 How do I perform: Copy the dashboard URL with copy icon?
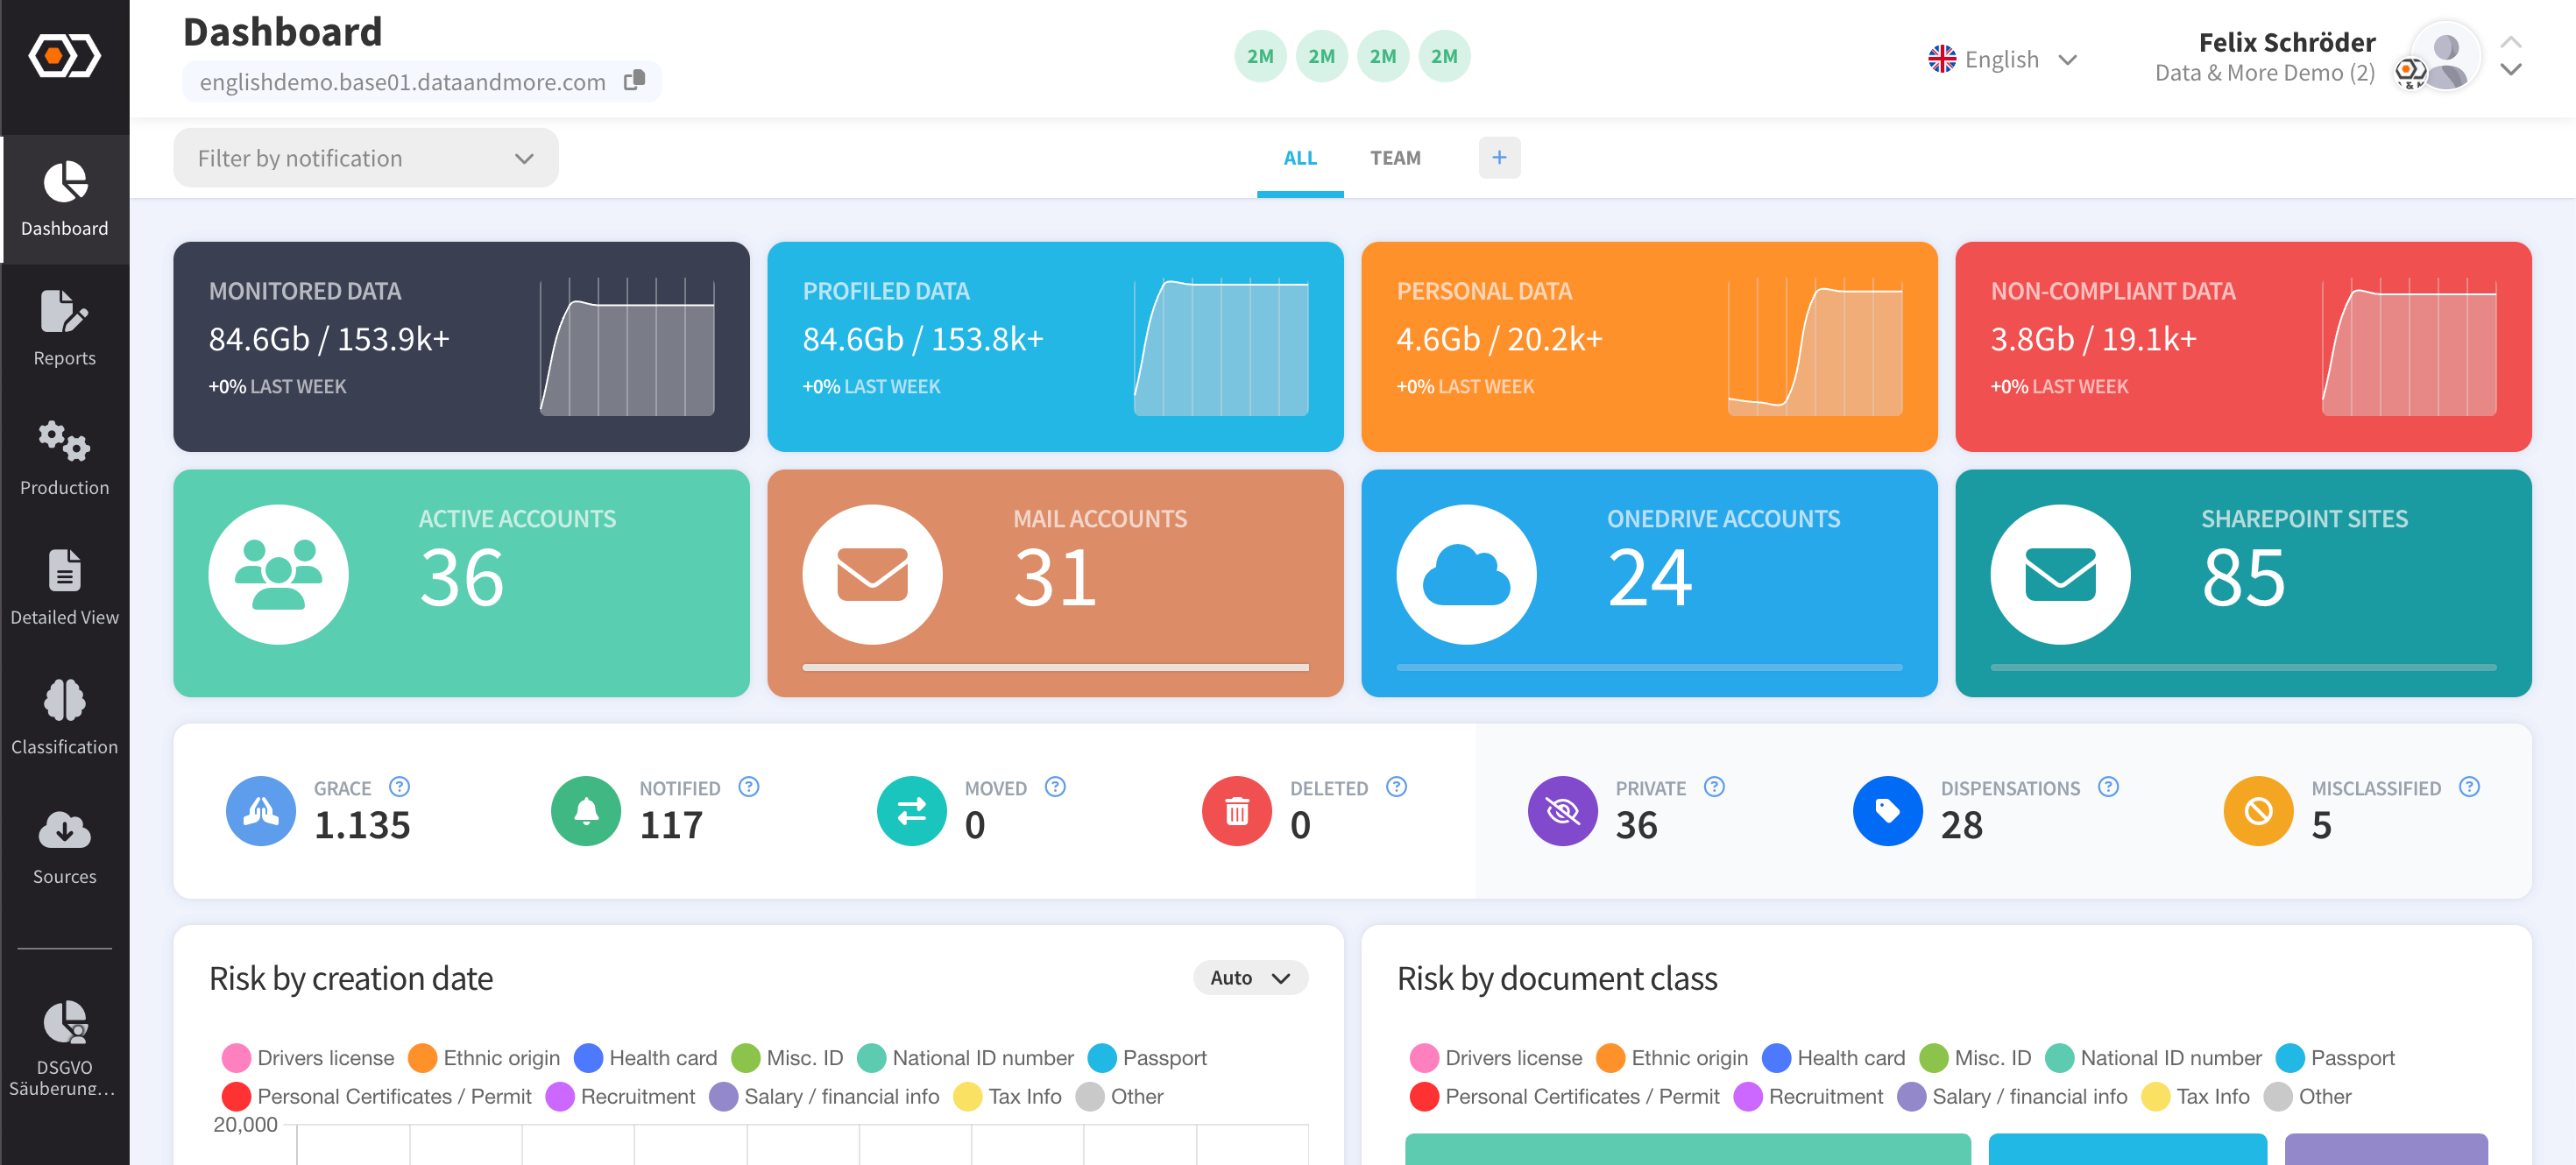634,80
